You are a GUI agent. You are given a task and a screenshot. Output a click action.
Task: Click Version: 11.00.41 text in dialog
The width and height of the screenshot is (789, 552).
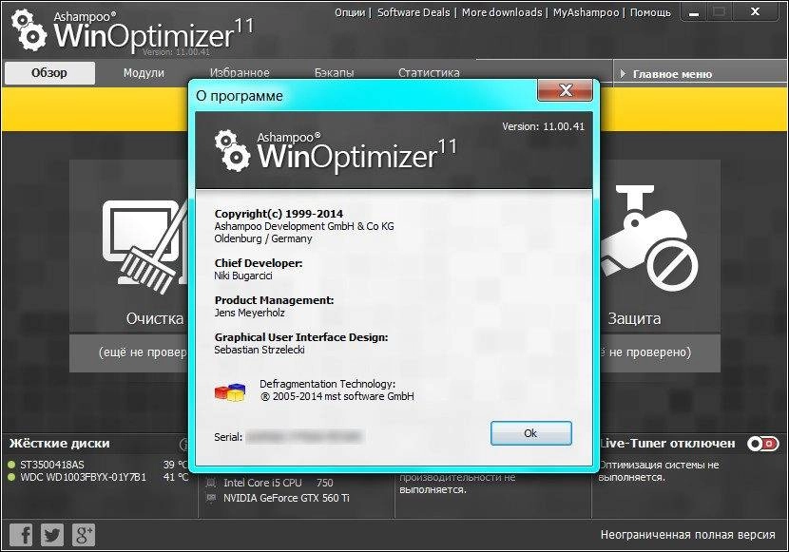coord(544,126)
